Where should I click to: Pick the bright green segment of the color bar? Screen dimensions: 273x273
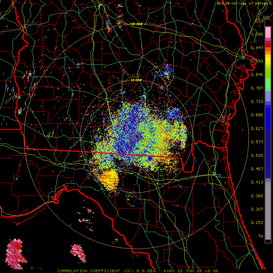(268, 83)
